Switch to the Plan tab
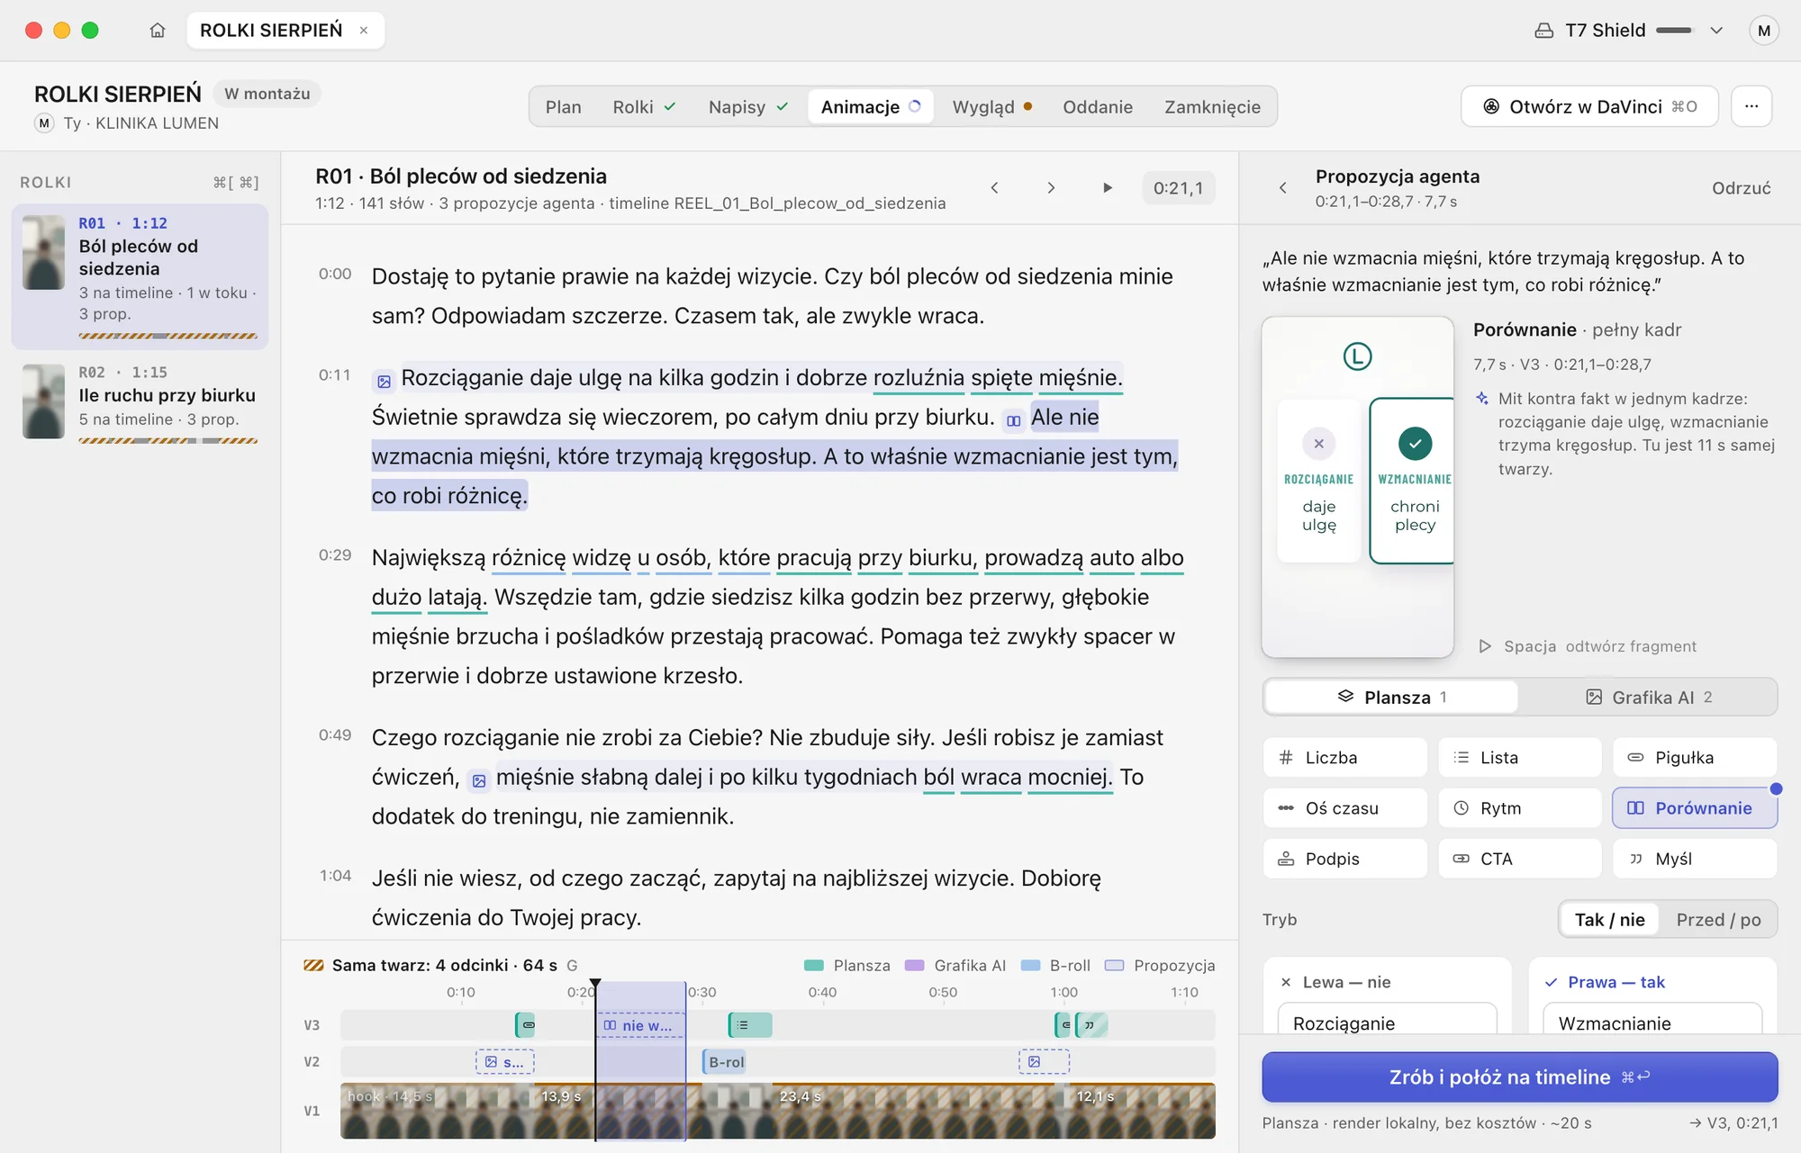Image resolution: width=1801 pixels, height=1153 pixels. 563,107
